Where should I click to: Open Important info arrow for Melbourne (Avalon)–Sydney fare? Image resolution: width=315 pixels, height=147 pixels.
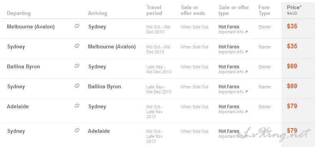(x=246, y=32)
